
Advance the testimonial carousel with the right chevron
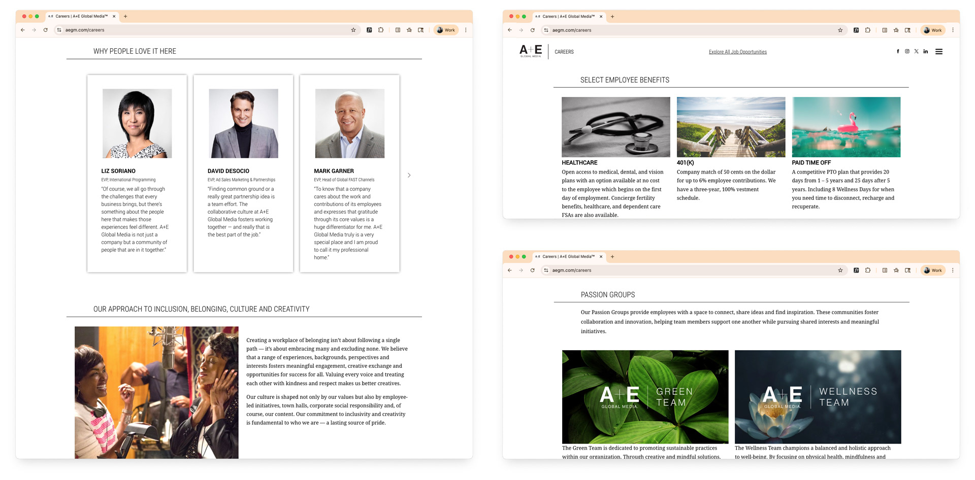(x=409, y=175)
